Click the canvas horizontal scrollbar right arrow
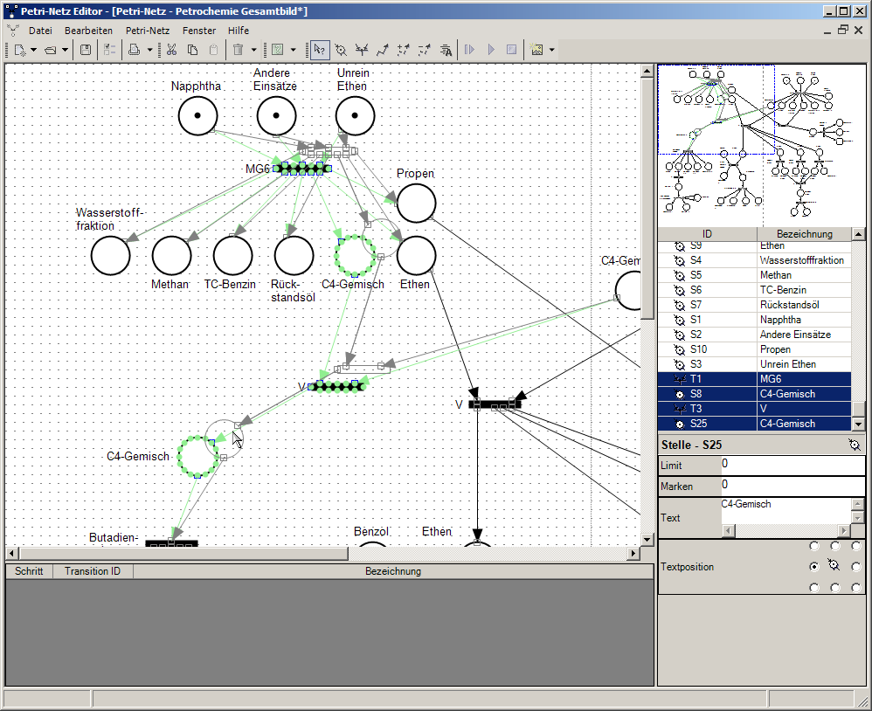Viewport: 872px width, 711px height. [633, 553]
